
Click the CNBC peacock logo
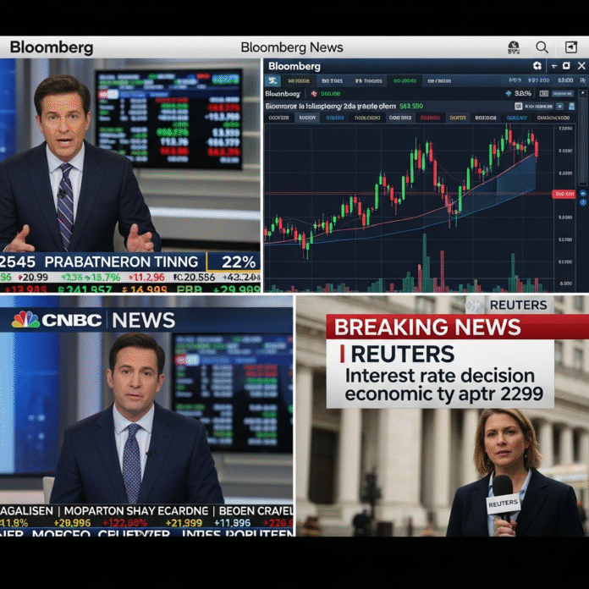pos(25,320)
